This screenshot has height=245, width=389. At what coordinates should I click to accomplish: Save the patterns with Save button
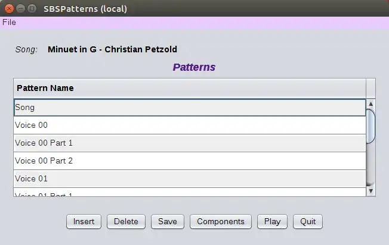click(168, 221)
